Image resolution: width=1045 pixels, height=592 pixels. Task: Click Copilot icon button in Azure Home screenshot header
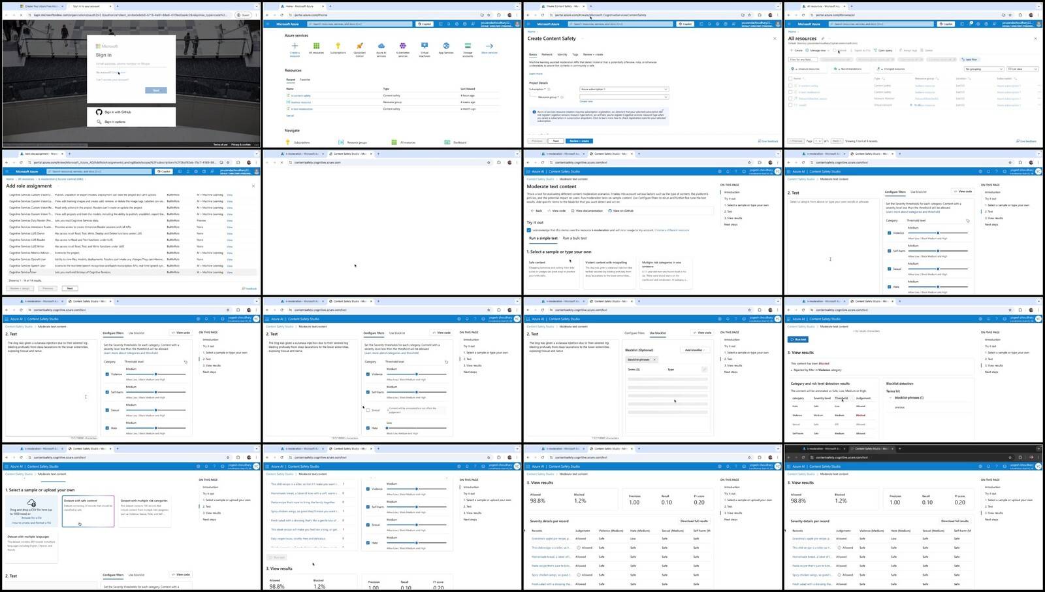[424, 24]
